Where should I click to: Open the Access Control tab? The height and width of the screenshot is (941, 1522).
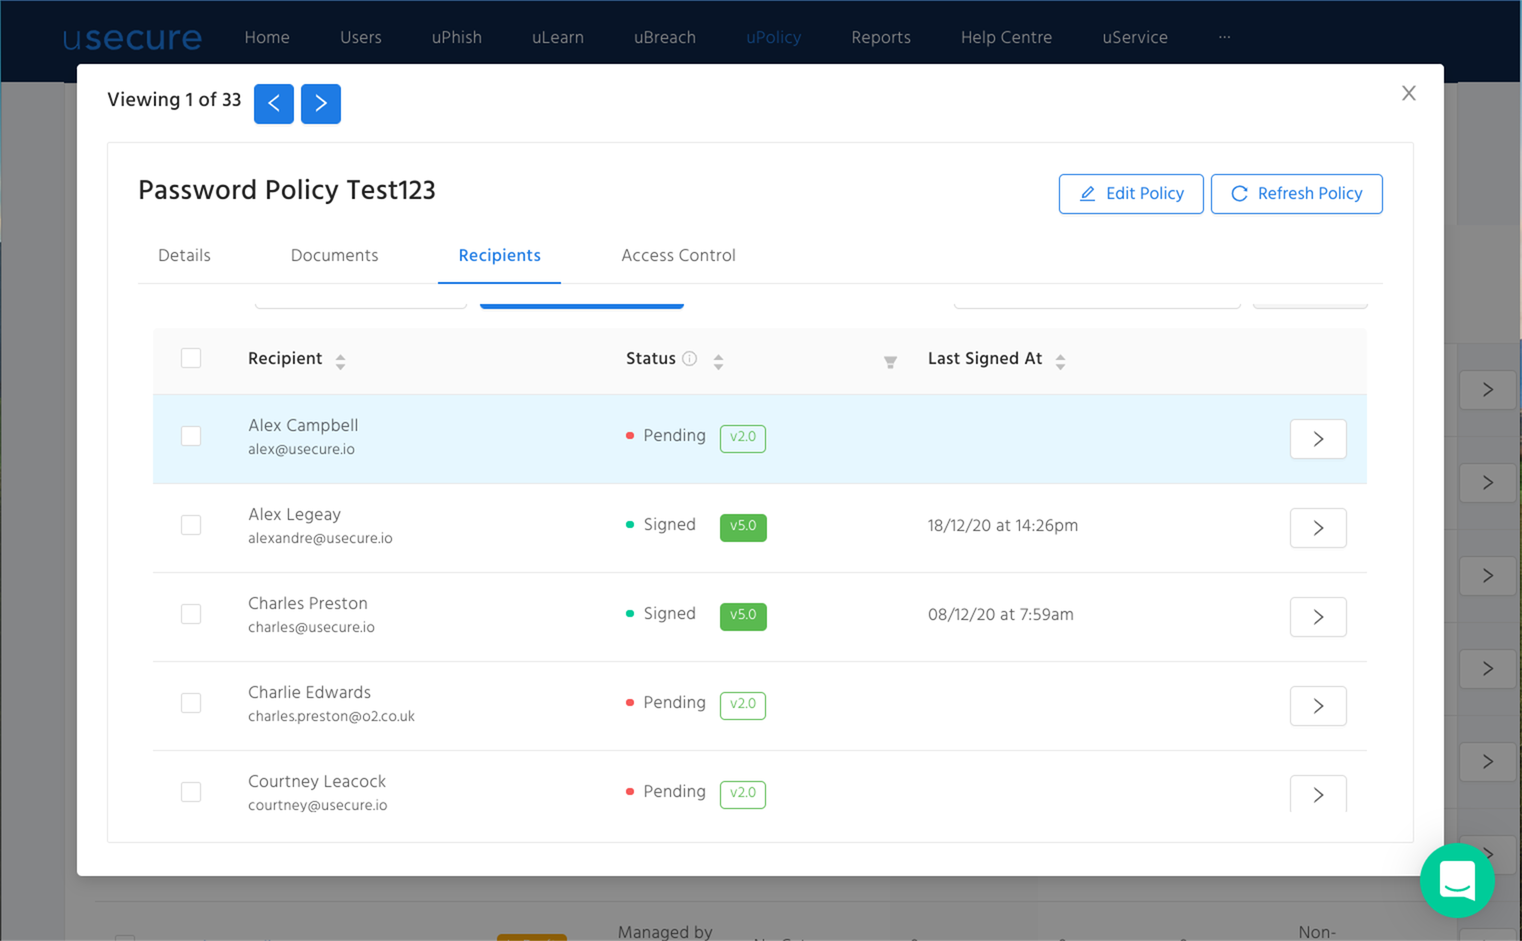pos(678,256)
